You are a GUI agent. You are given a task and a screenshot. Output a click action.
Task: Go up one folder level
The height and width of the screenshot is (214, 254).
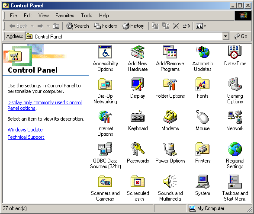click(x=56, y=26)
